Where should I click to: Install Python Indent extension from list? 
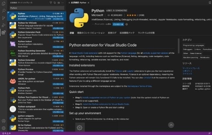coord(58,47)
